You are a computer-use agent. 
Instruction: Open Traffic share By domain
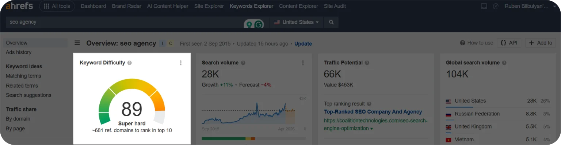pyautogui.click(x=18, y=119)
